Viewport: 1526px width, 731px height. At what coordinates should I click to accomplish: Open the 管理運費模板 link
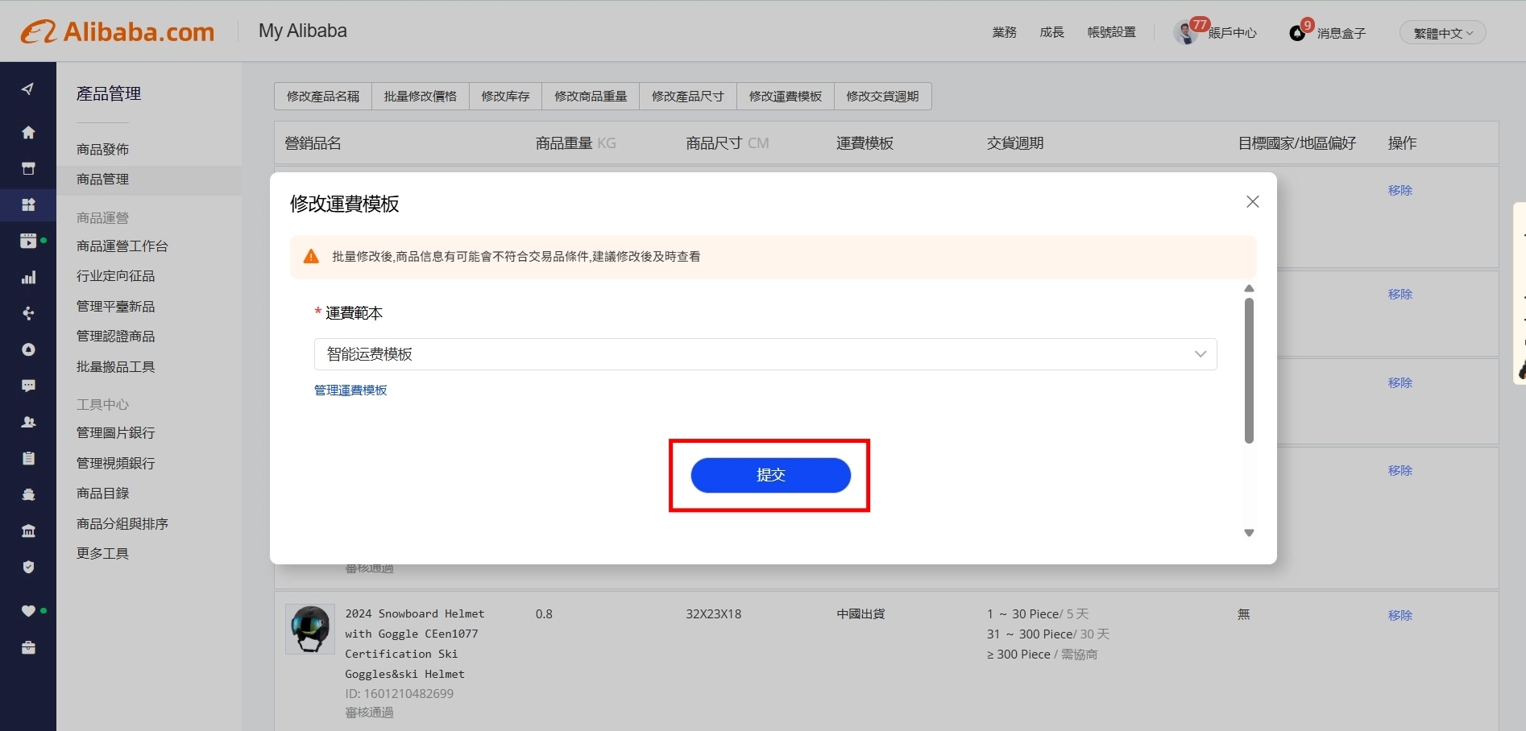click(350, 390)
